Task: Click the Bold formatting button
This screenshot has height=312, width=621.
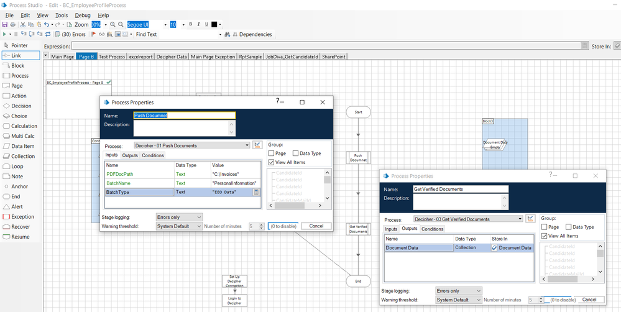Action: 190,25
